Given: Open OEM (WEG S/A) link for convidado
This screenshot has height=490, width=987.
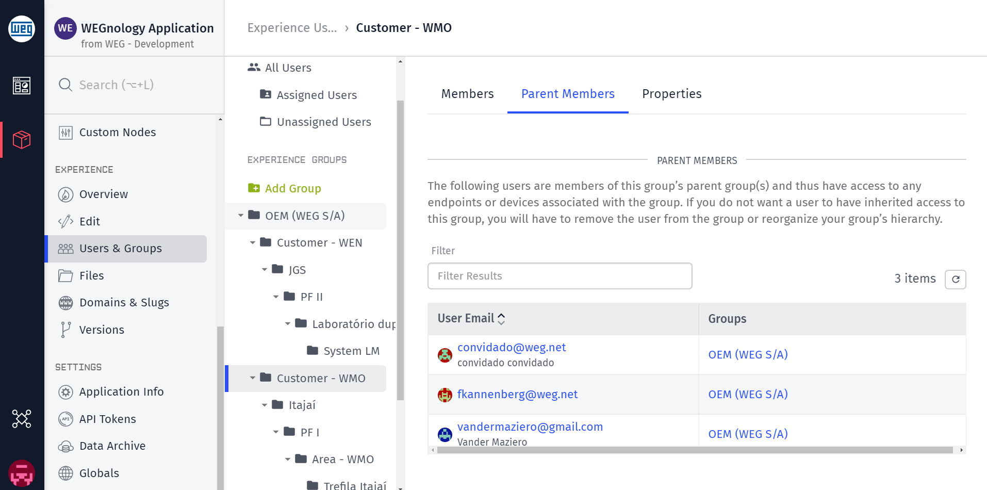Looking at the screenshot, I should [x=748, y=355].
